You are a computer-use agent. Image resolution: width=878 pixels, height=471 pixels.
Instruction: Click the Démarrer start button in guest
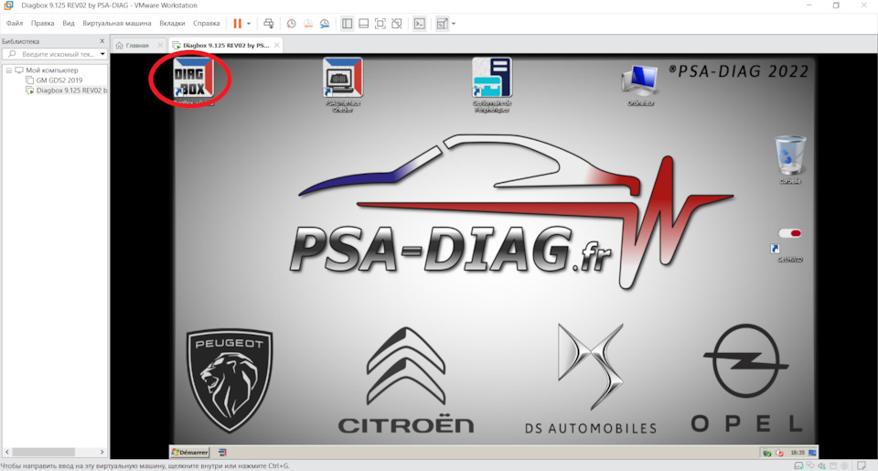(190, 453)
